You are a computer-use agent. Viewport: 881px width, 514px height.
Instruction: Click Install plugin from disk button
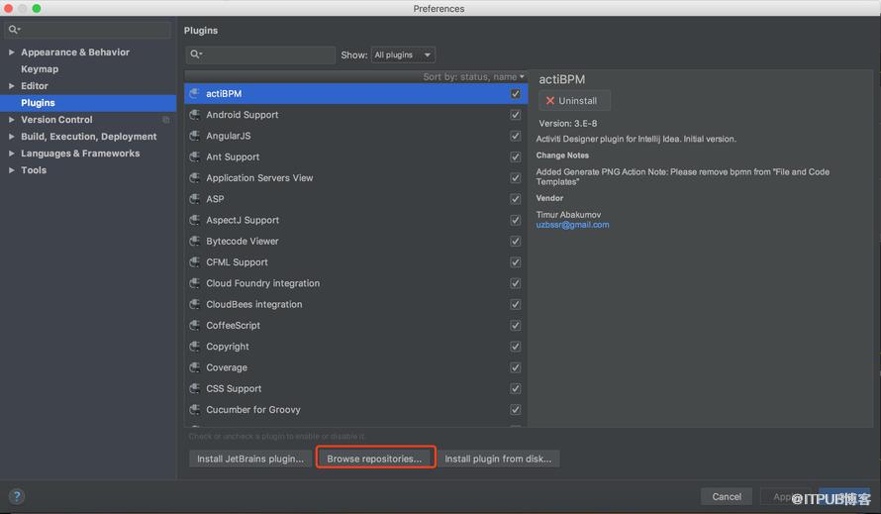tap(498, 459)
